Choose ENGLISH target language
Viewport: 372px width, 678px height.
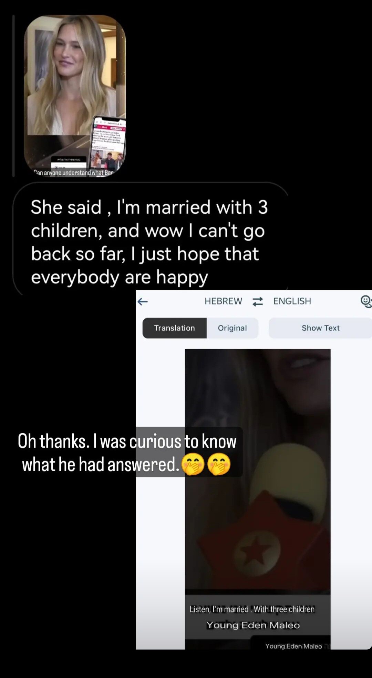click(x=292, y=301)
